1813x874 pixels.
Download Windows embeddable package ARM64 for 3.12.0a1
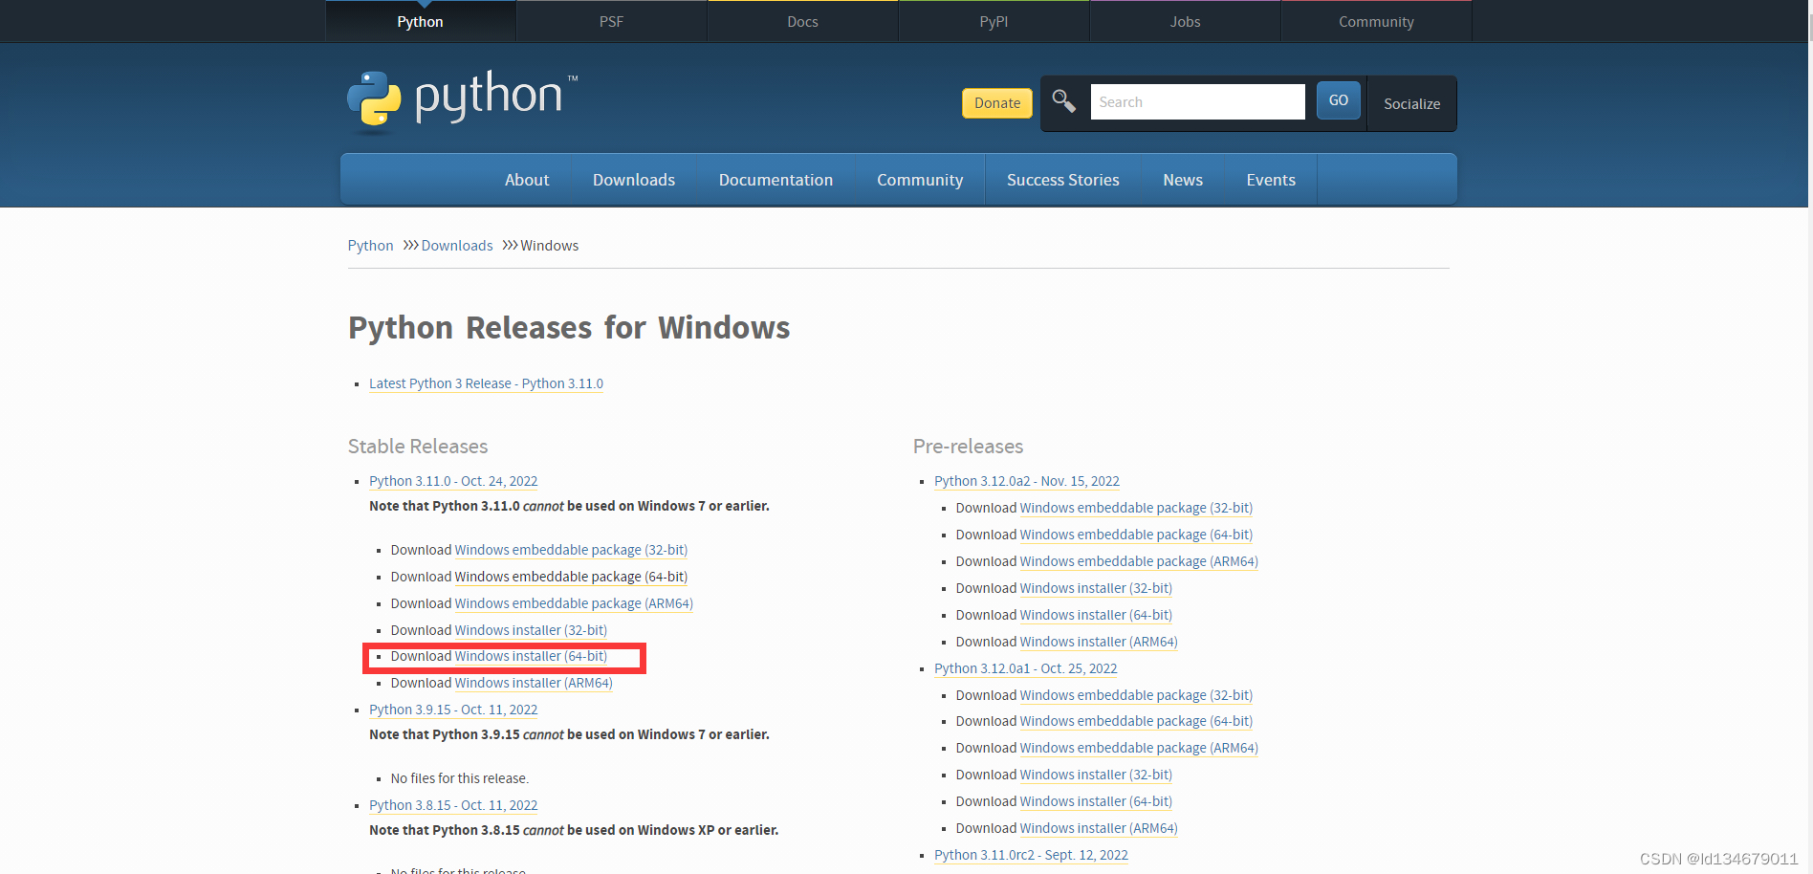pyautogui.click(x=1138, y=747)
